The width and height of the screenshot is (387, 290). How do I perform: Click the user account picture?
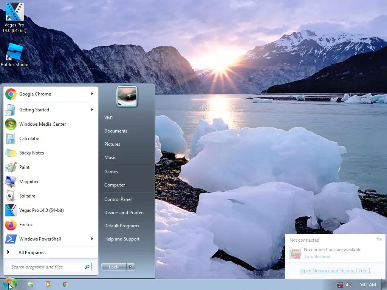127,96
